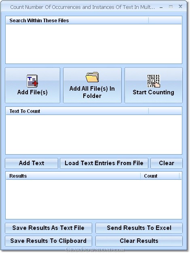
Task: Send Results To Excel
Action: (x=139, y=228)
